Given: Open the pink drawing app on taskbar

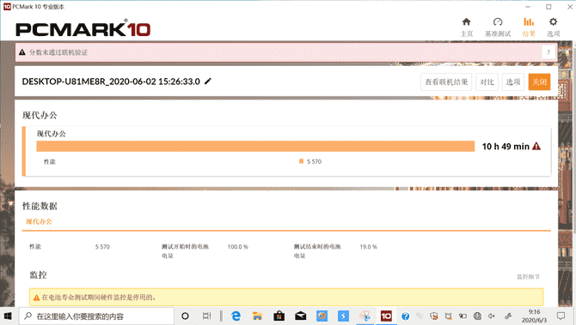Looking at the screenshot, I should coord(365,316).
